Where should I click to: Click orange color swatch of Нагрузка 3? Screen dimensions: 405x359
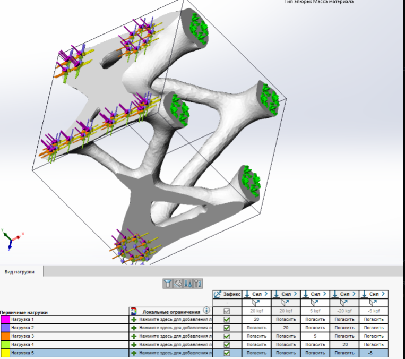[5, 336]
